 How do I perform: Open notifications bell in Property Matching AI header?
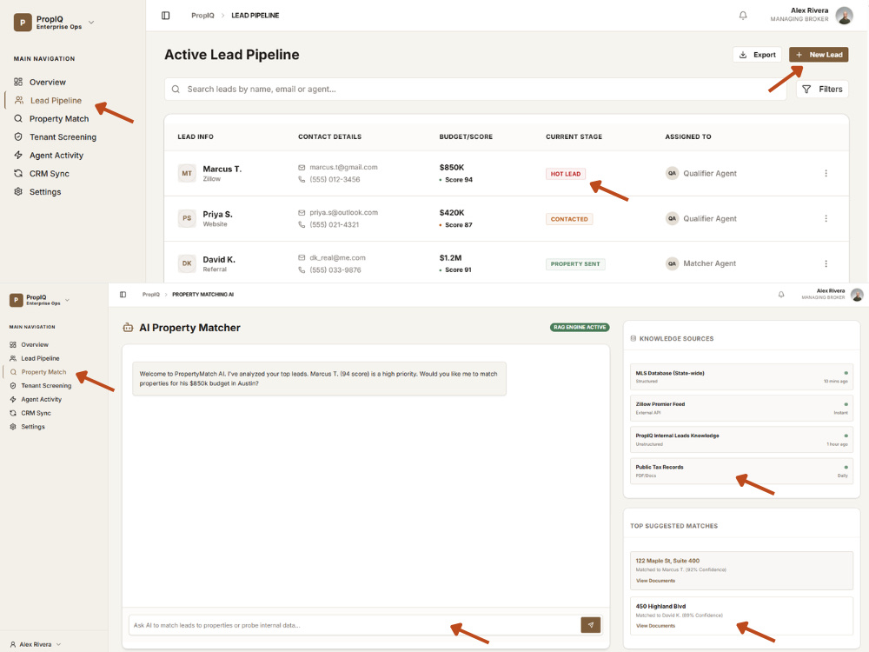[x=781, y=295]
